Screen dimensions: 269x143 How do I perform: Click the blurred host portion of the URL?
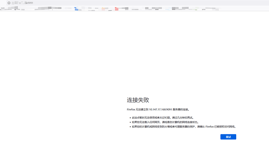20,3
